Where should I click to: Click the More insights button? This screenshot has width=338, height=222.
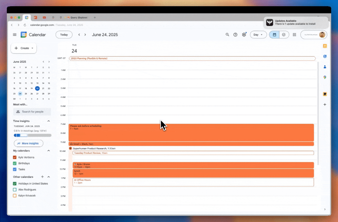[28, 143]
